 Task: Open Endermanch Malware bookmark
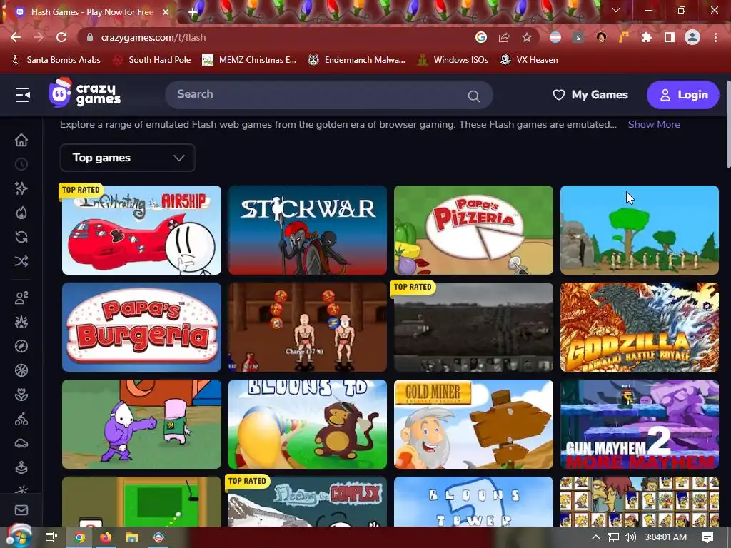click(x=357, y=60)
